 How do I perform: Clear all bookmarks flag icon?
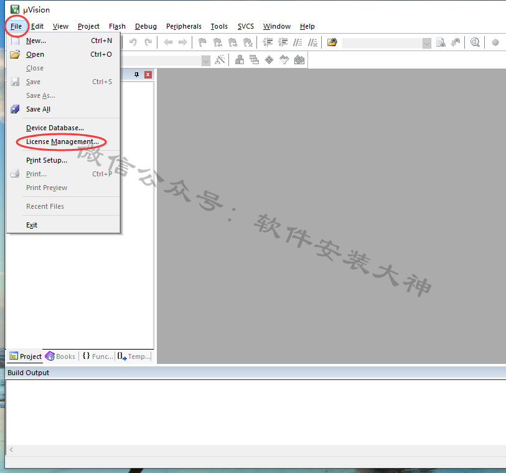coord(248,42)
